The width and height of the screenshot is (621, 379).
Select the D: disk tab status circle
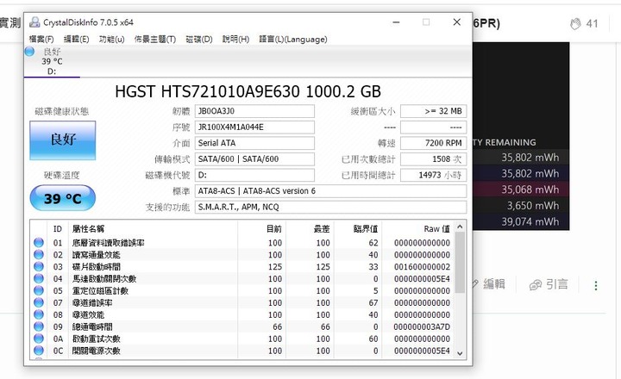click(x=29, y=52)
